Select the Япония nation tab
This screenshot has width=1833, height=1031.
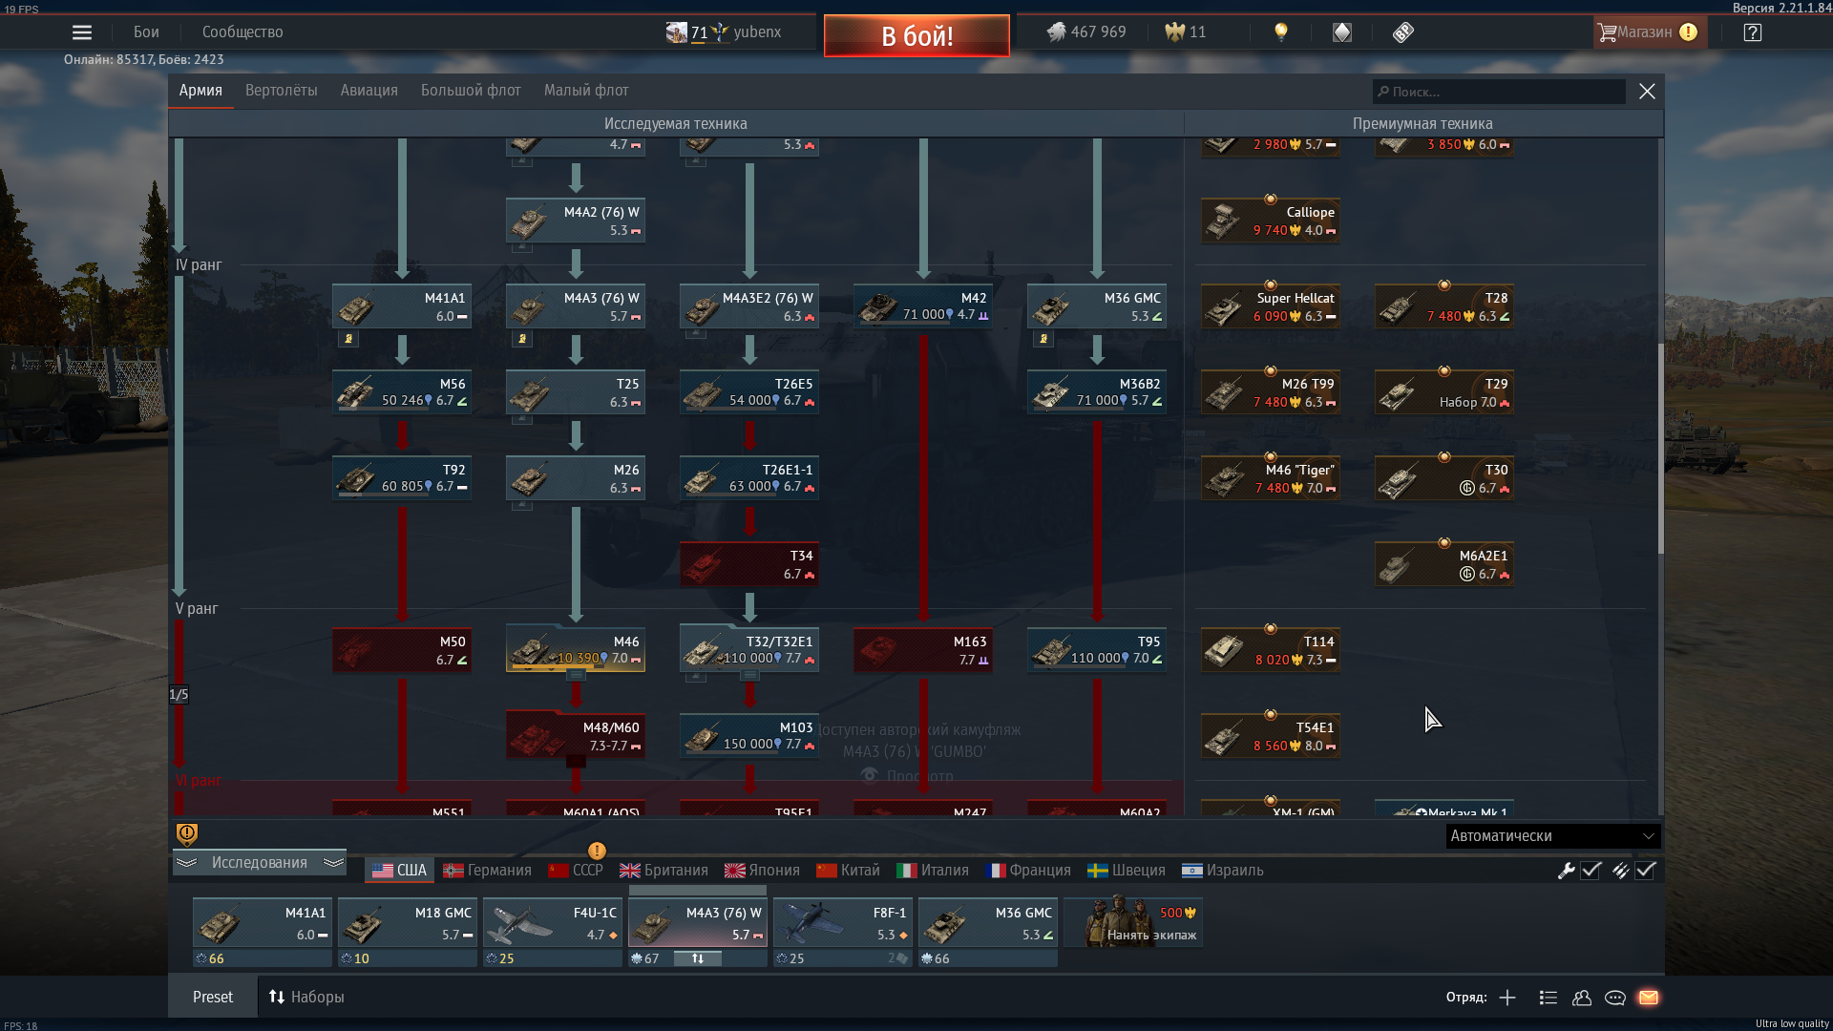point(762,871)
